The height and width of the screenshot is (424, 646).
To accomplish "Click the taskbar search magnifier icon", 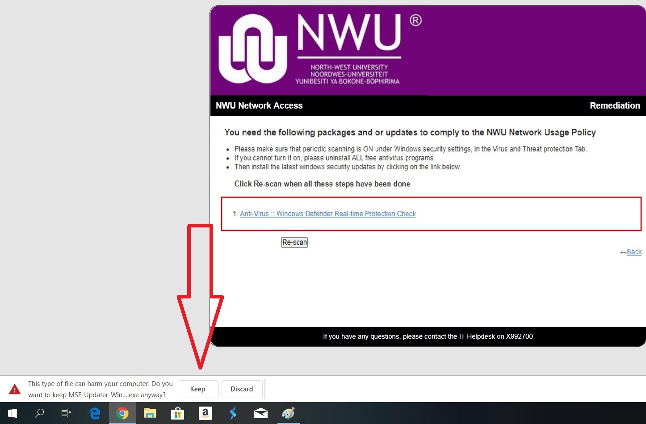I will pos(39,413).
